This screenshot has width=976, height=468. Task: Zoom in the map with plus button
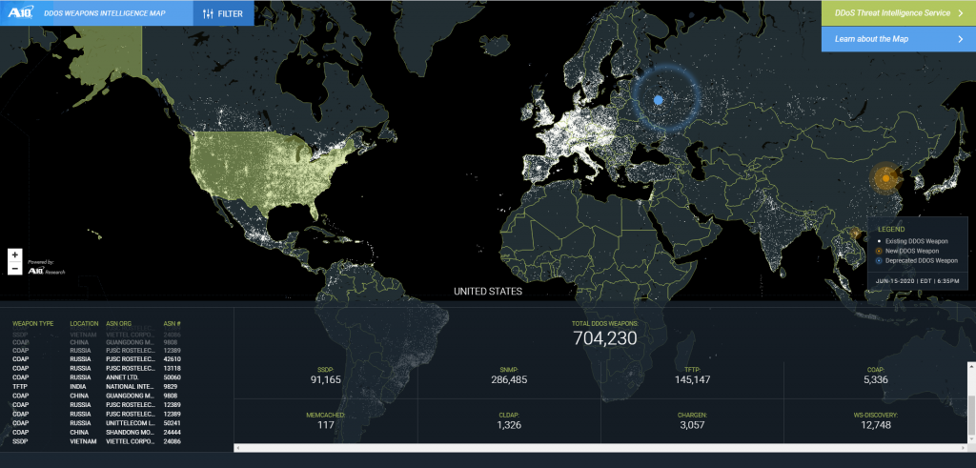pyautogui.click(x=15, y=255)
